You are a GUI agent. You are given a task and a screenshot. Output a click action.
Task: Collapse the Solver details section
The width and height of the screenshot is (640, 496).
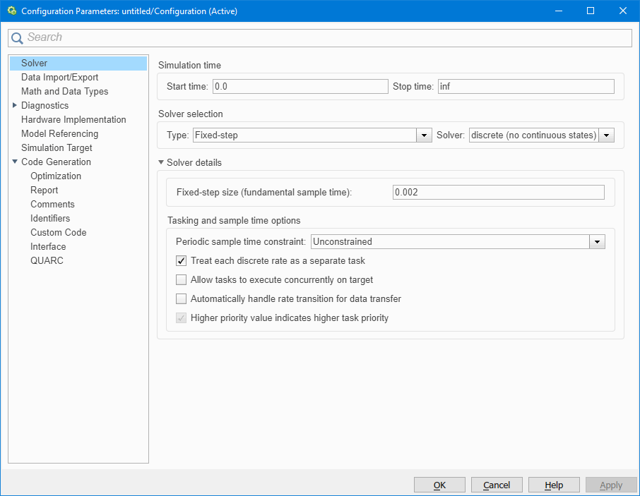[x=161, y=163]
